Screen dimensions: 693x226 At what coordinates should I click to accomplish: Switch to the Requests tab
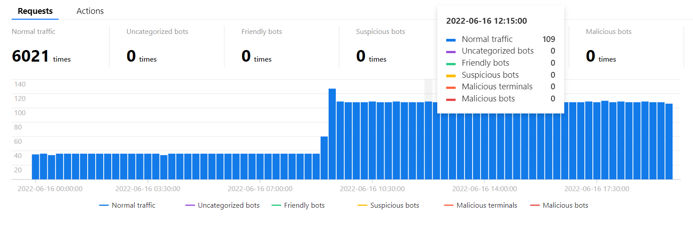click(35, 11)
